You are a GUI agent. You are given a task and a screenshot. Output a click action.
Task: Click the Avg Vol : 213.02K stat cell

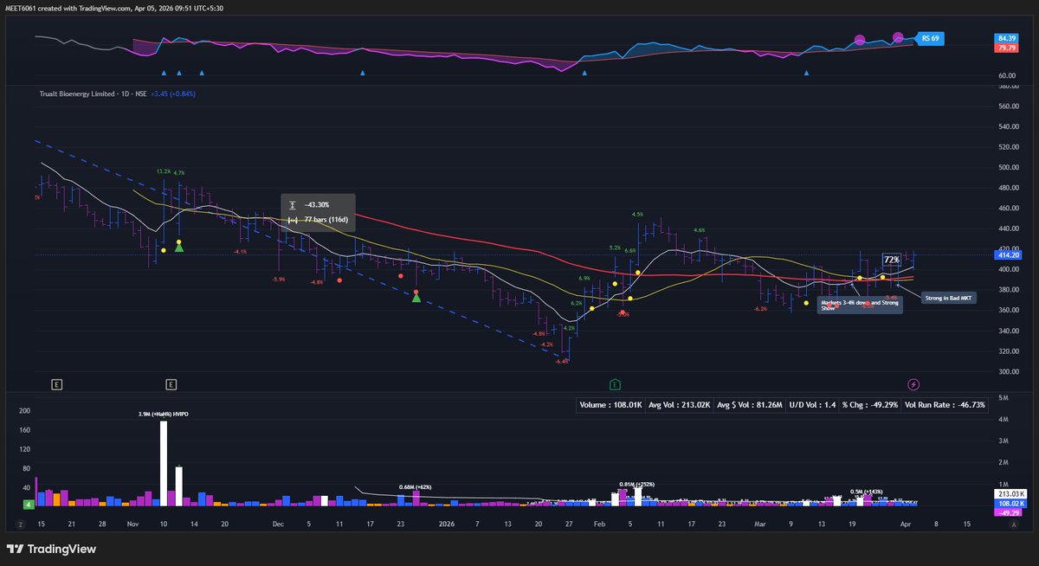[x=680, y=404]
